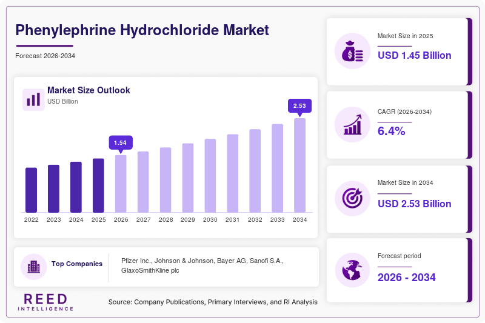Click the 2024 axis label

(76, 220)
